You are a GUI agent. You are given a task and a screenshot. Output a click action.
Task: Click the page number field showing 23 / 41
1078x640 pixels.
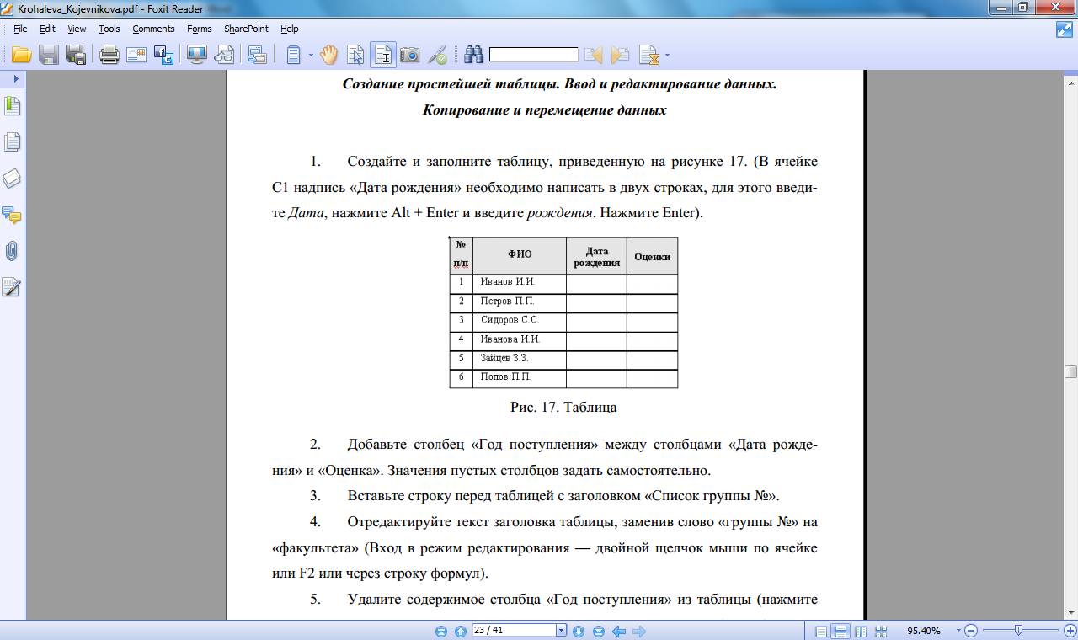(x=514, y=630)
